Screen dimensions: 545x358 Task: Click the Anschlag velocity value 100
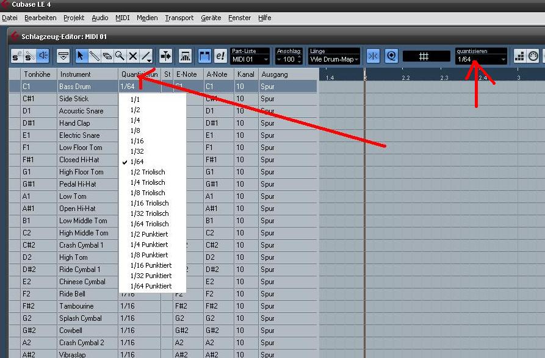pyautogui.click(x=289, y=59)
